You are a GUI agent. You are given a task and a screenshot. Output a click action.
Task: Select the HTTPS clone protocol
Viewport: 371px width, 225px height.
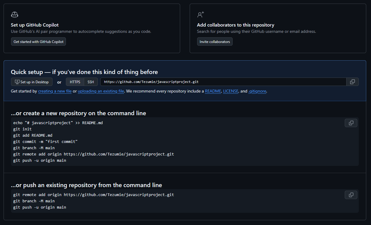[75, 81]
